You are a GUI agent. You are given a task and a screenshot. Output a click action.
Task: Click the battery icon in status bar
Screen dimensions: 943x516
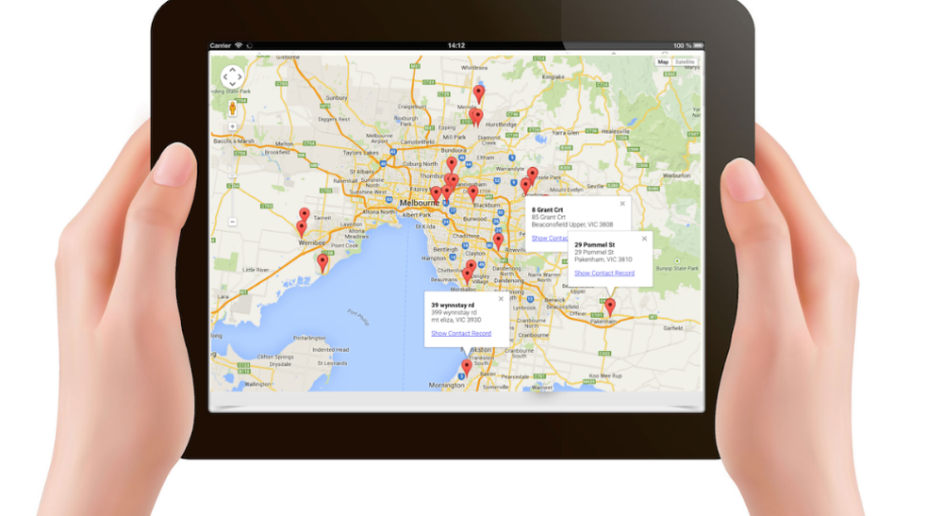[698, 45]
